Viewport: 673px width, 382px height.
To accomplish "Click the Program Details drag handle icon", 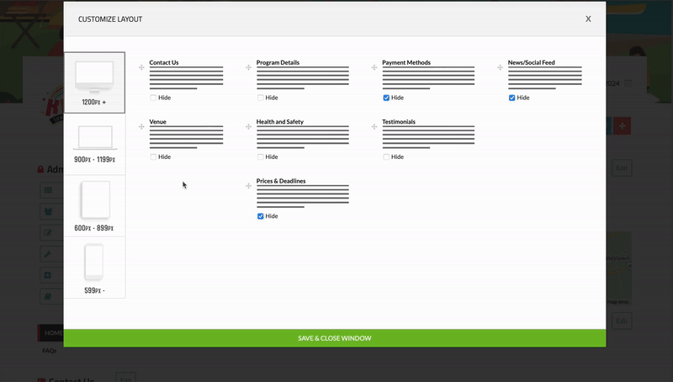I will (x=248, y=67).
